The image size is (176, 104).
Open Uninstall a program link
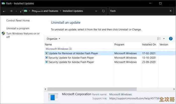coord(18,28)
